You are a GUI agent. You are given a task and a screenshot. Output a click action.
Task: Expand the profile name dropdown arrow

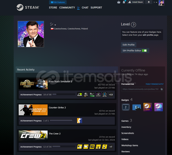tap(55, 25)
